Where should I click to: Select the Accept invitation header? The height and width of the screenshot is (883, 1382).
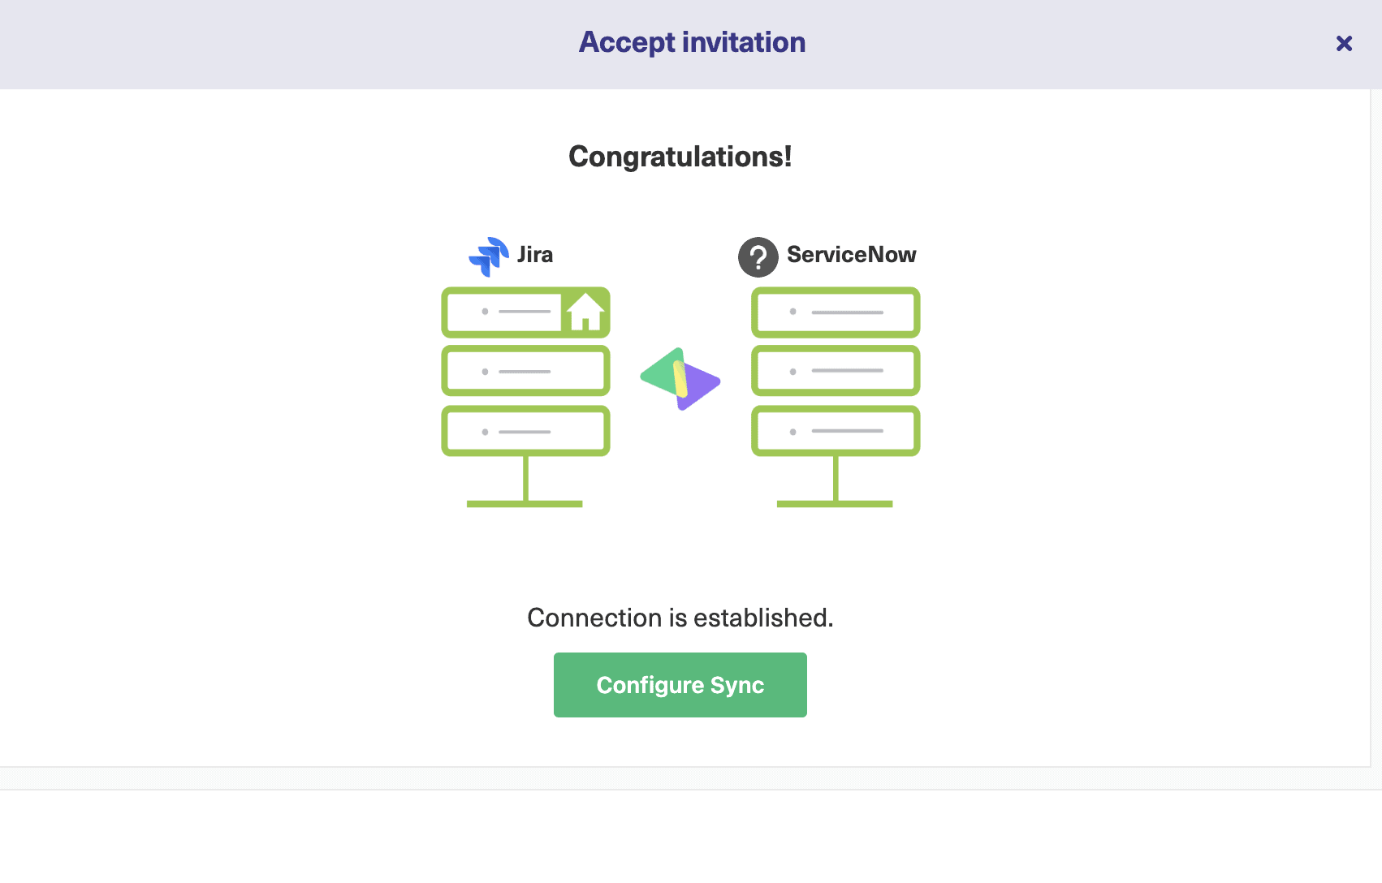[x=691, y=41]
